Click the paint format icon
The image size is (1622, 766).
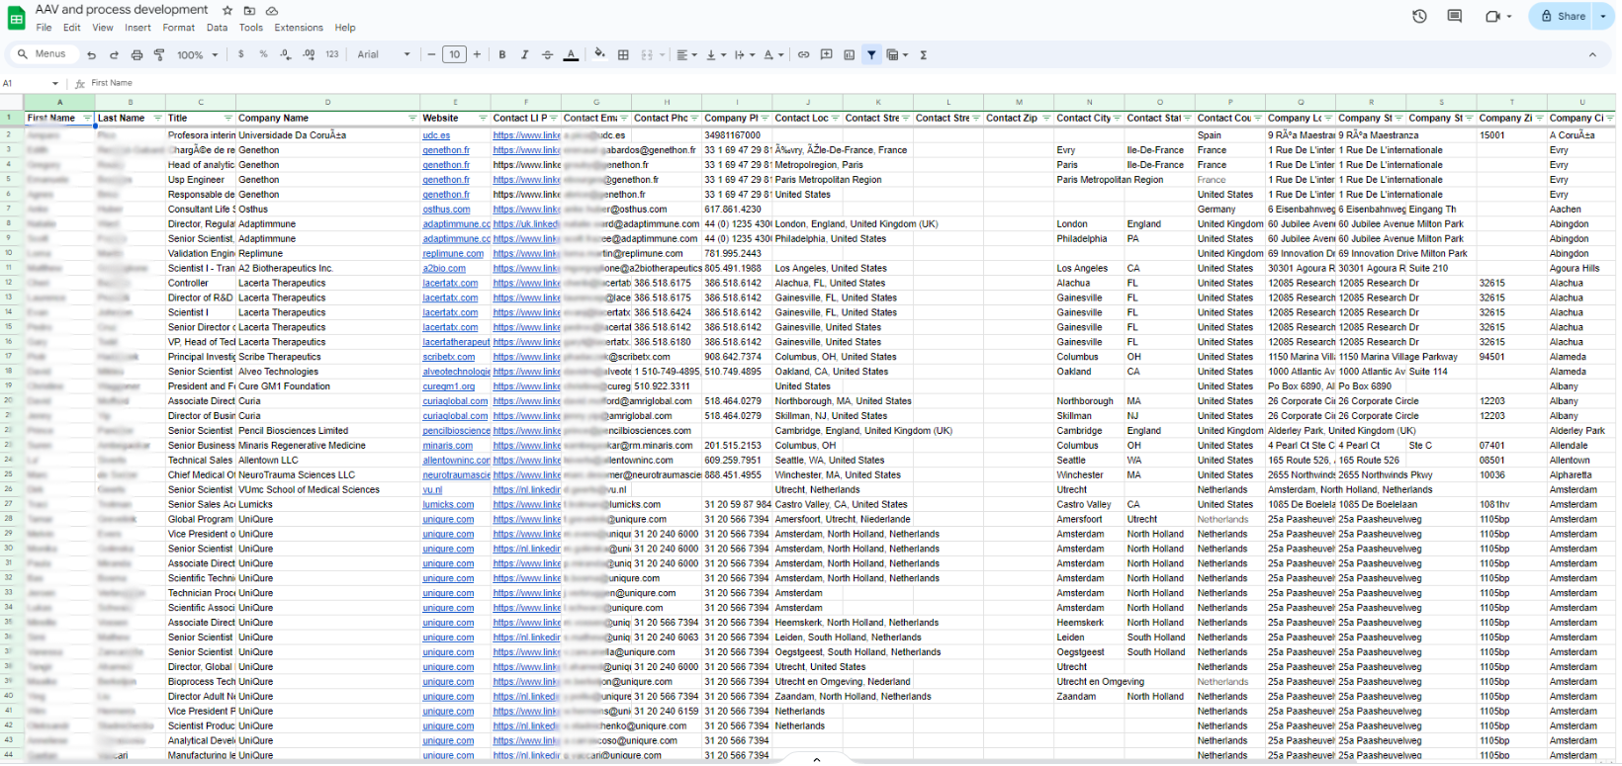(x=159, y=55)
